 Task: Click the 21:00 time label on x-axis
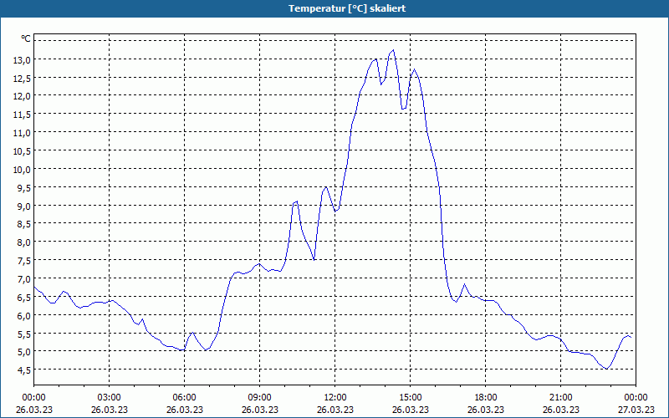tap(560, 398)
